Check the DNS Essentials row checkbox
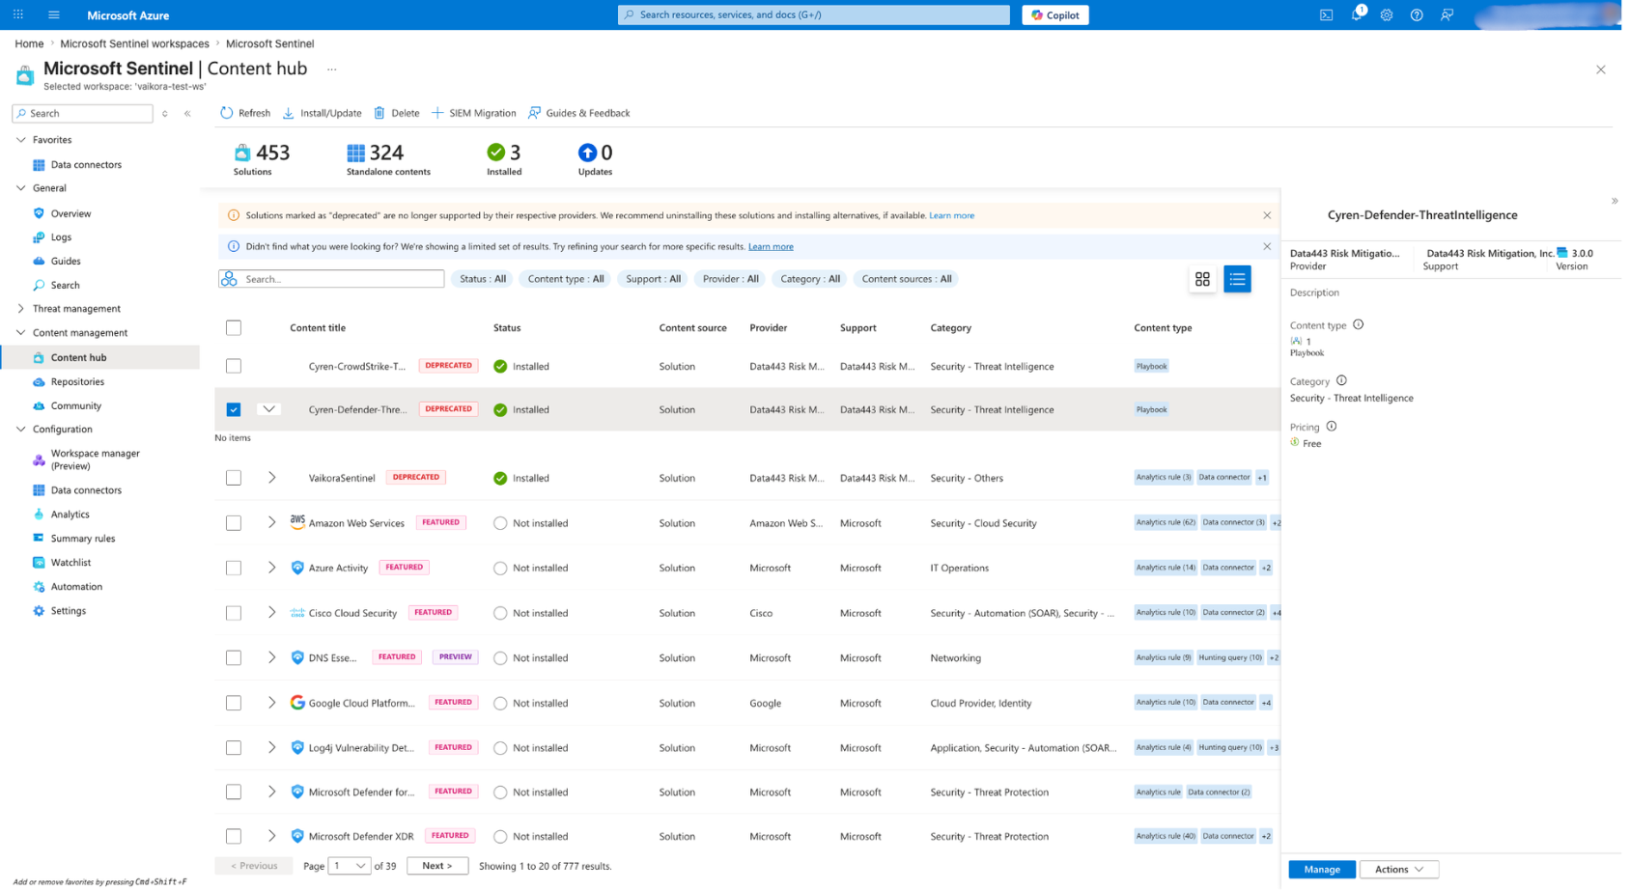1630x890 pixels. click(x=234, y=657)
